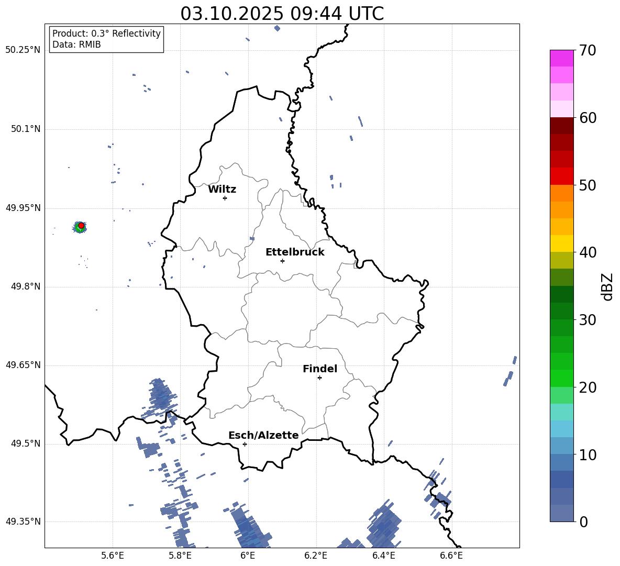
Task: Click the 70 colorbar tick label
Action: click(x=588, y=51)
